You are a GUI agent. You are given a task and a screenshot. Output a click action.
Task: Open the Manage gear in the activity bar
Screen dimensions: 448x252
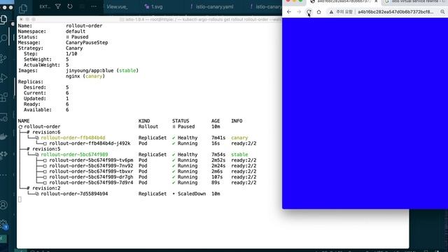[x=3, y=224]
